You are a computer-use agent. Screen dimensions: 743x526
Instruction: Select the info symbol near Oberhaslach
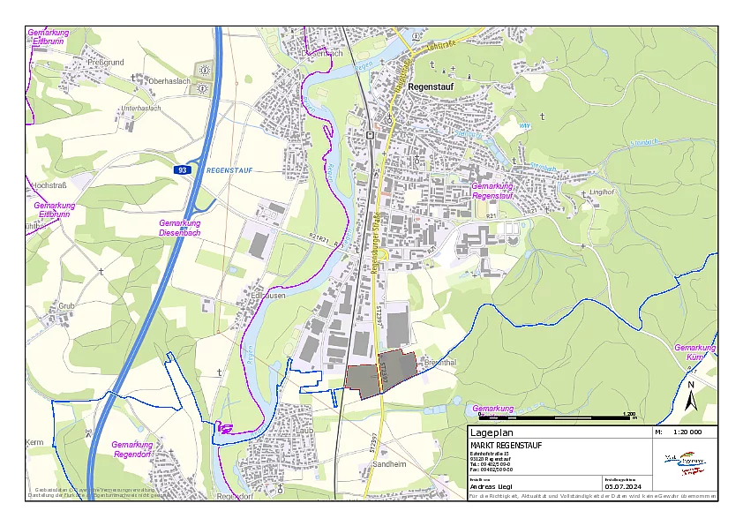(202, 71)
